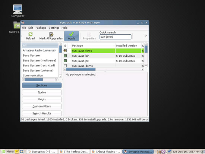205x154 pixels.
Task: Select Base System (multiverse) section
Action: (40, 60)
